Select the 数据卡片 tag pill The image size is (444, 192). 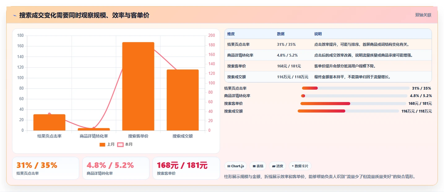point(300,166)
